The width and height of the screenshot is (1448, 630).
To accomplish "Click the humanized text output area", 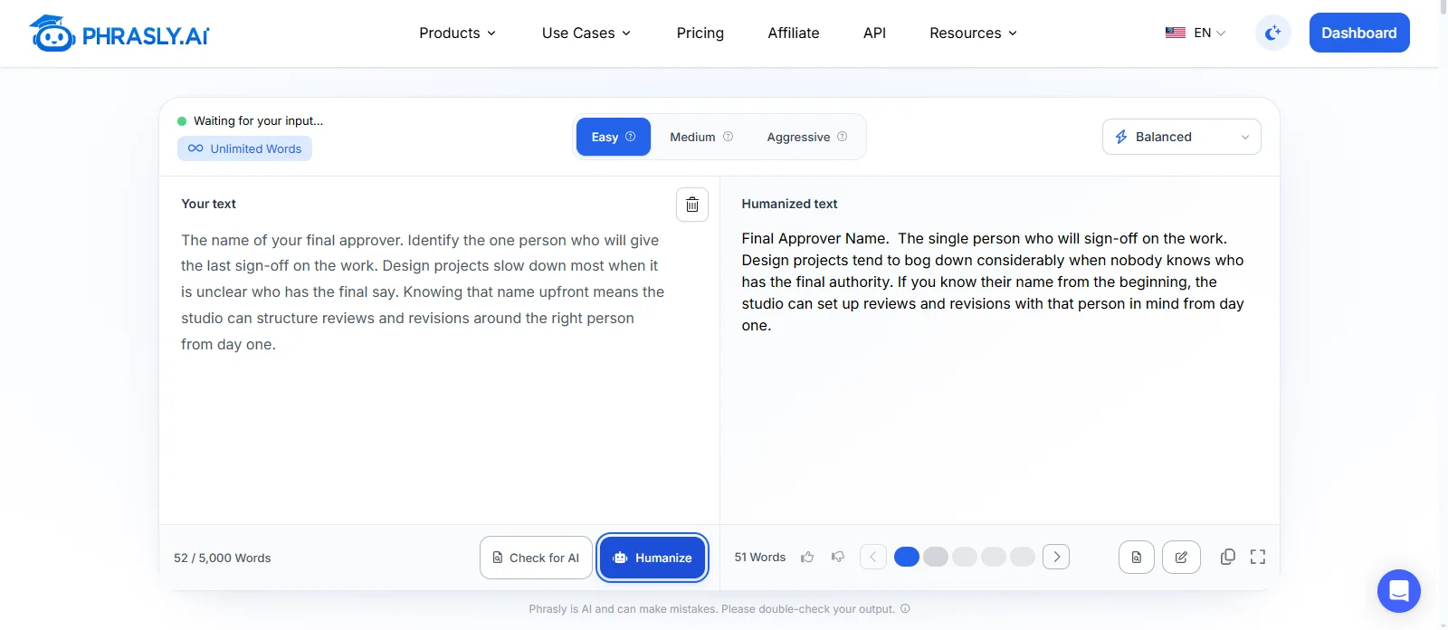I will tap(999, 371).
